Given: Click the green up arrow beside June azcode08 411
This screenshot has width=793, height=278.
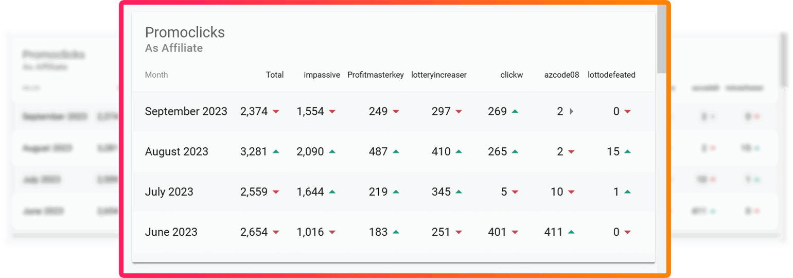Looking at the screenshot, I should tap(571, 232).
